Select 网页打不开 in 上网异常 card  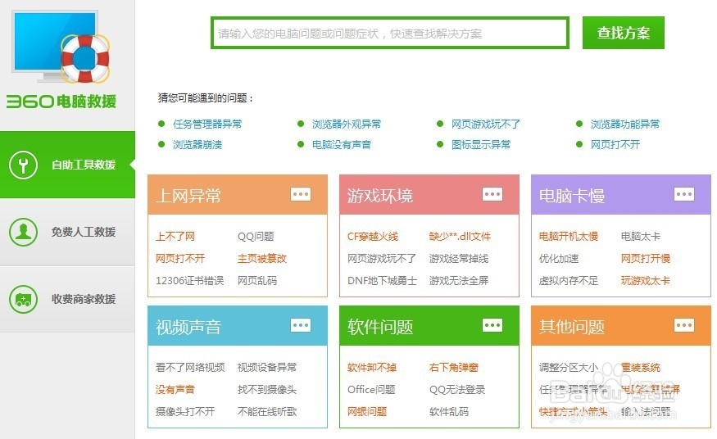180,259
